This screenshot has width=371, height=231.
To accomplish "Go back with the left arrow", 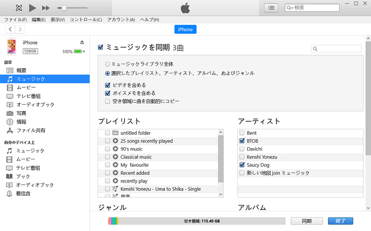I will click(x=10, y=29).
